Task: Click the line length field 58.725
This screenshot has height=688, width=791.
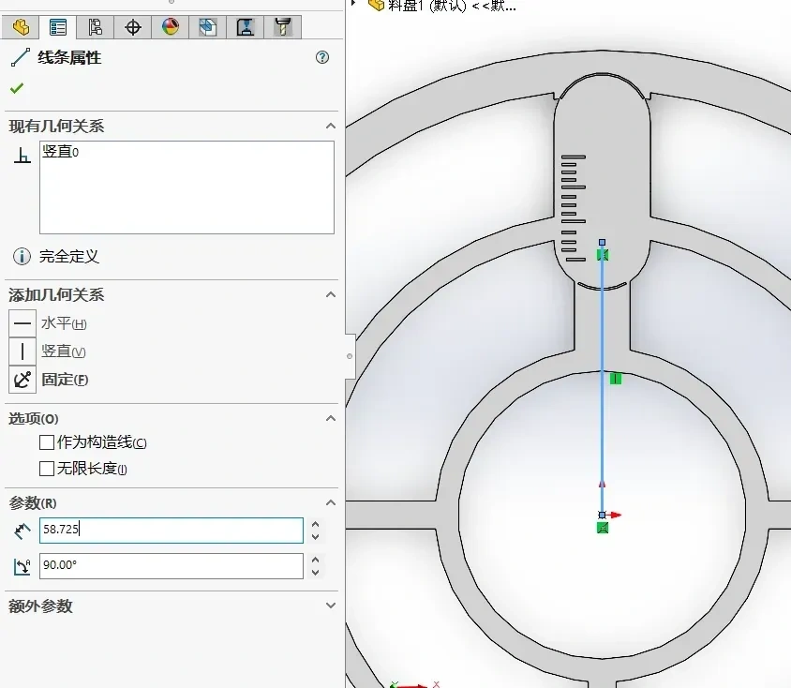Action: click(172, 531)
